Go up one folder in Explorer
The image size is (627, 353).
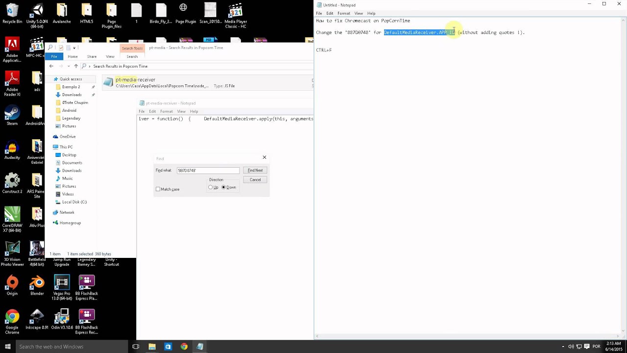click(75, 66)
